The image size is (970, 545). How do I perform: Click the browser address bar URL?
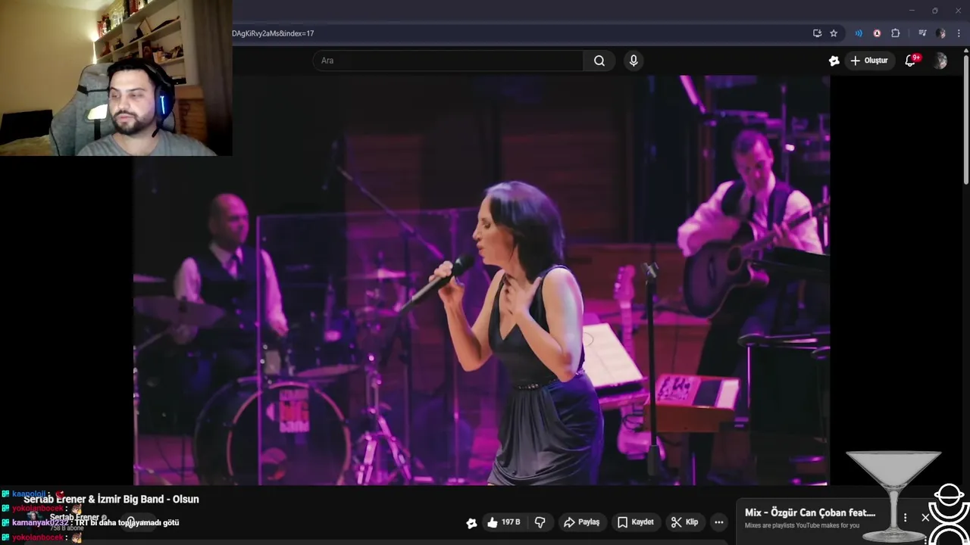(273, 33)
